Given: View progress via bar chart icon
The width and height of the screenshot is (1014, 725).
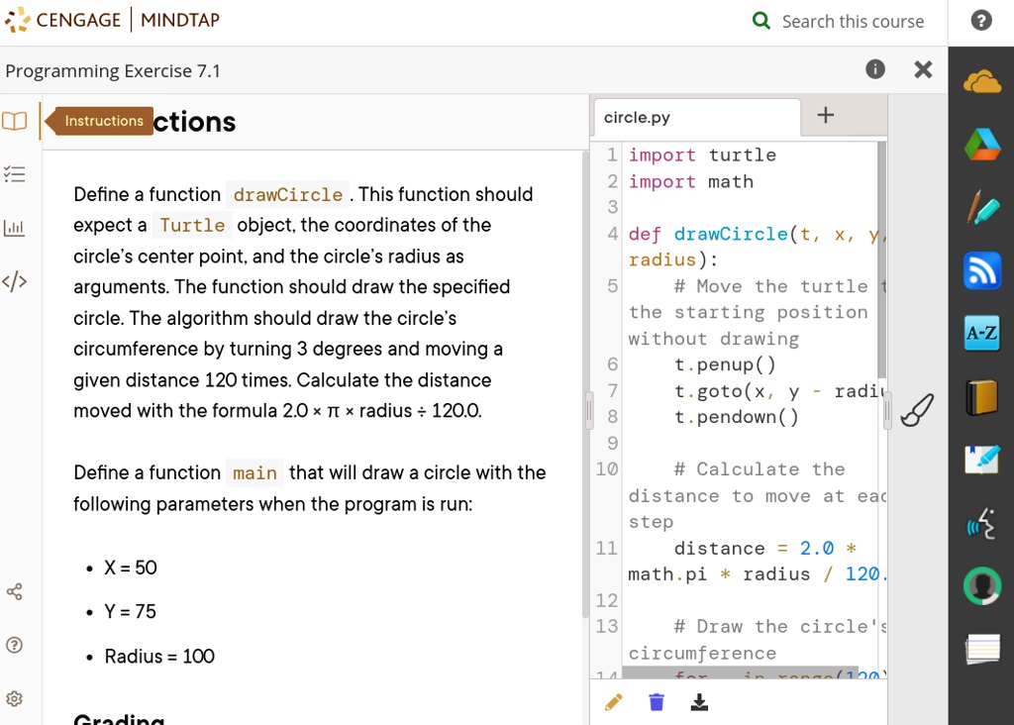Looking at the screenshot, I should (14, 227).
